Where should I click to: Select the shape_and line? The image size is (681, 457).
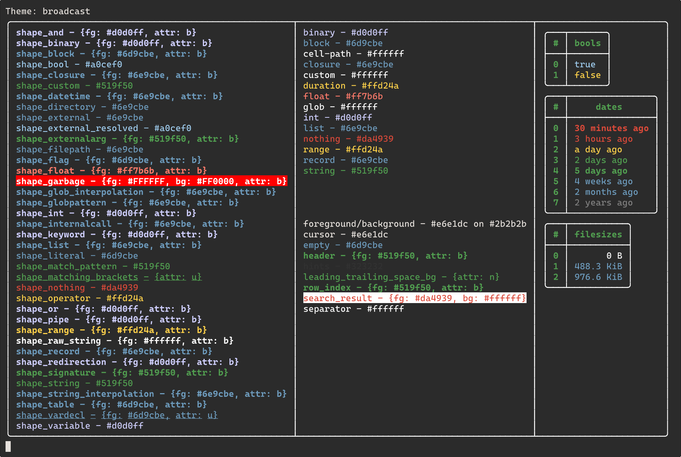(x=106, y=32)
